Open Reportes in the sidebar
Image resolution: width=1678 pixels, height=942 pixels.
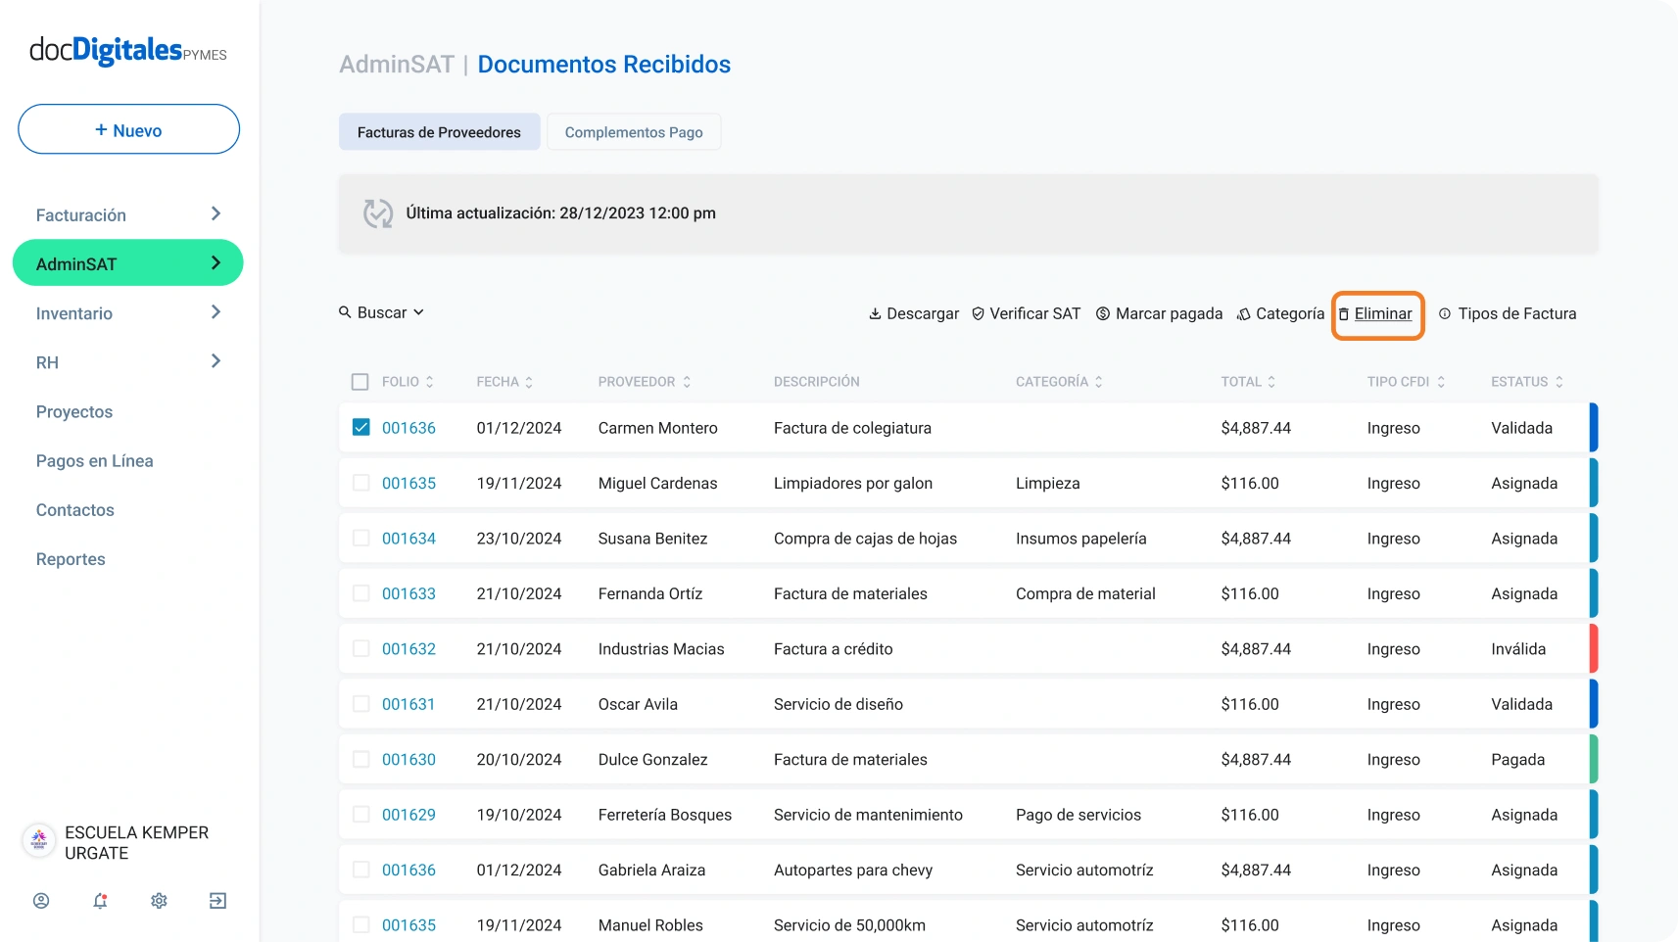click(x=71, y=559)
